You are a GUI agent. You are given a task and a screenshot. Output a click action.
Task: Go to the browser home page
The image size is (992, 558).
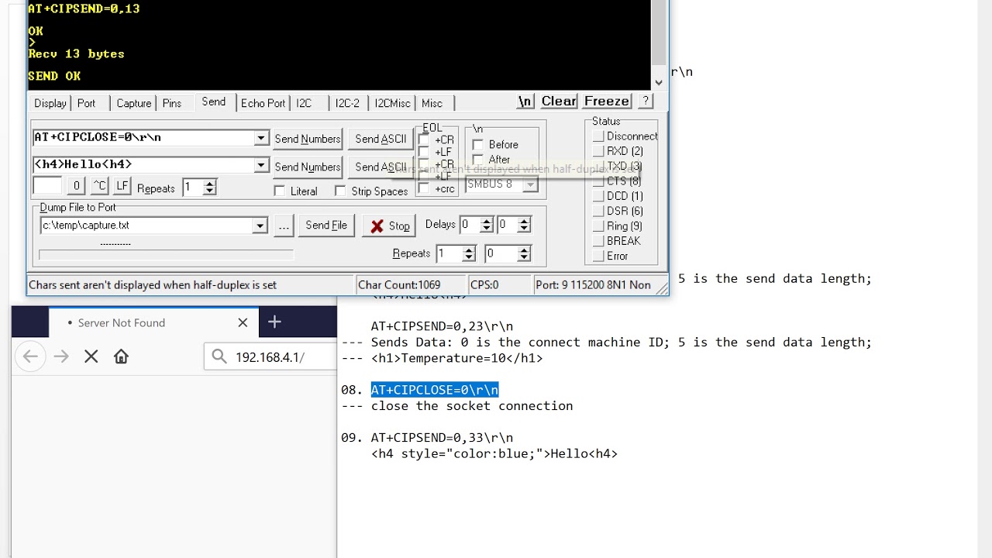[121, 356]
